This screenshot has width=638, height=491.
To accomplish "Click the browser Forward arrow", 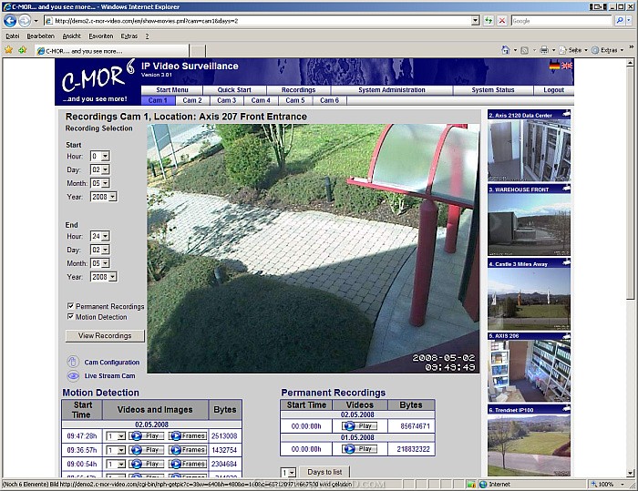I will 25,21.
